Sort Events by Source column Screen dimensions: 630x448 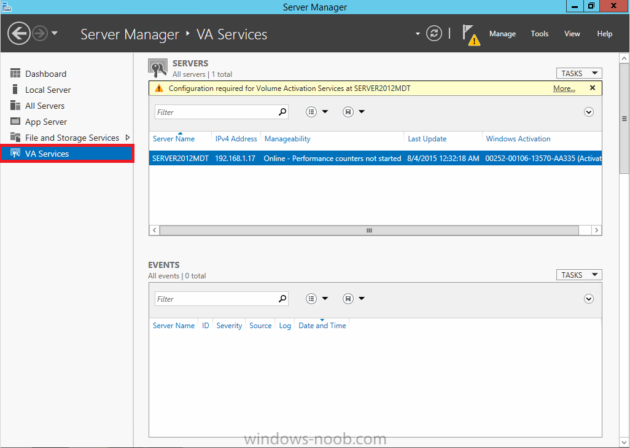(x=260, y=326)
